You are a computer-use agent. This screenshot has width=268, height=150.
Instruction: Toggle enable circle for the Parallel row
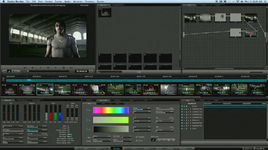[x=182, y=120]
